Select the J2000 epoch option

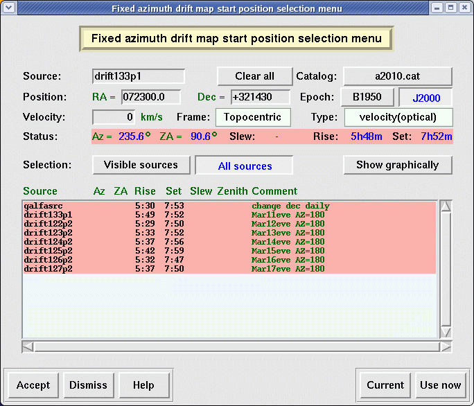[x=426, y=98]
